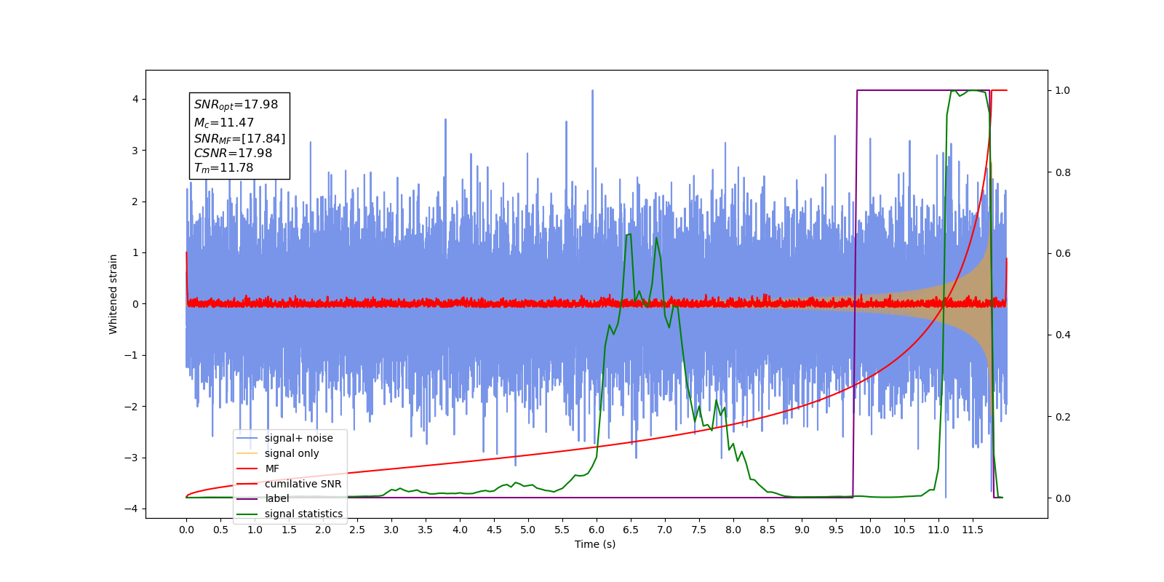Click the green line swatch for signal statistics

pos(247,514)
